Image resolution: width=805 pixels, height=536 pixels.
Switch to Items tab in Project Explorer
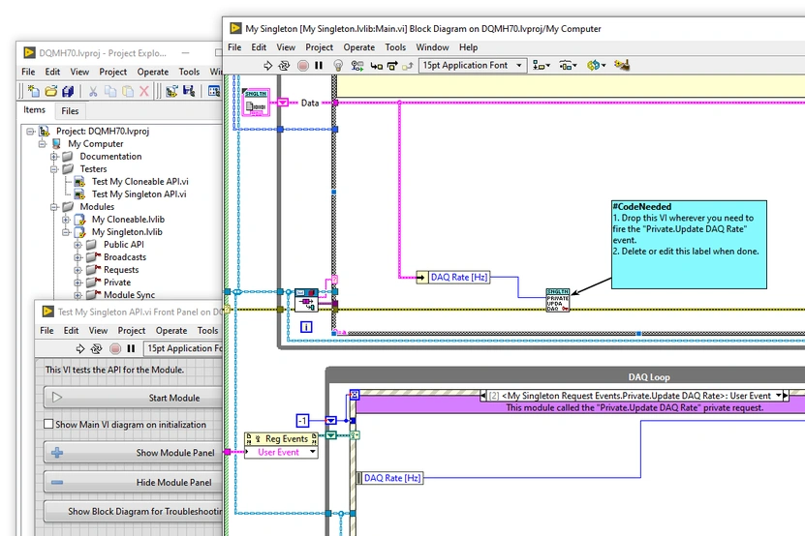35,109
